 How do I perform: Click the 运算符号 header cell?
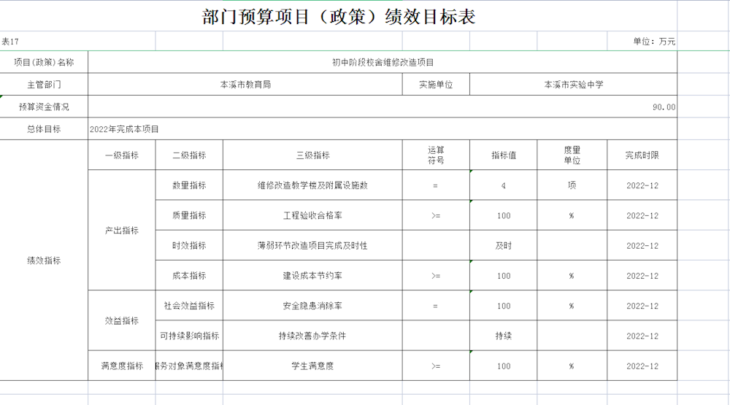pyautogui.click(x=436, y=155)
